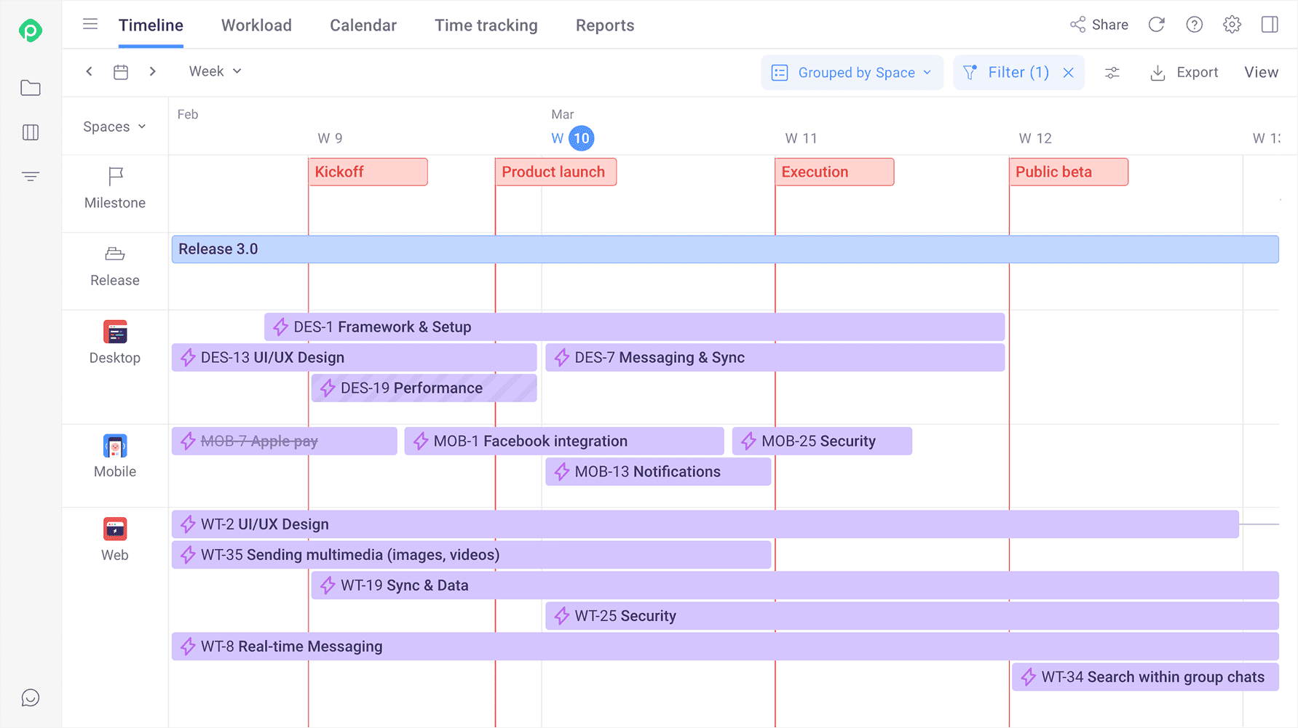Select the Product launch milestone marker
Screen dimensions: 1298x728
coord(555,172)
